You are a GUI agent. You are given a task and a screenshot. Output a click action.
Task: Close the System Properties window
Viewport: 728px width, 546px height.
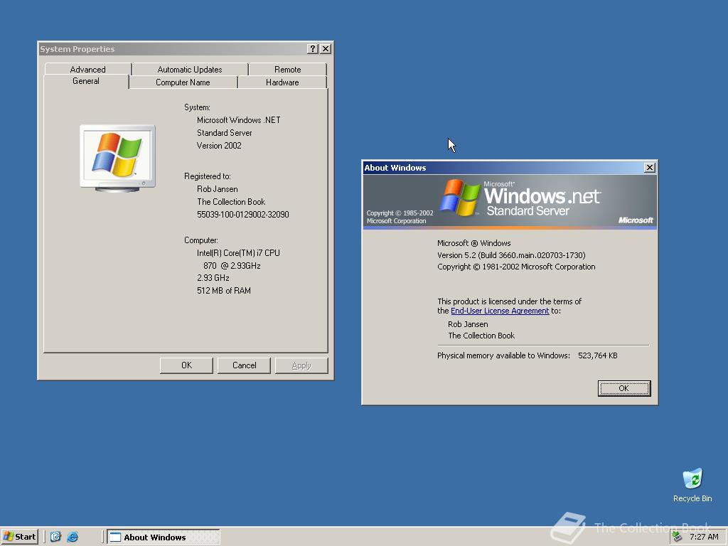click(326, 49)
